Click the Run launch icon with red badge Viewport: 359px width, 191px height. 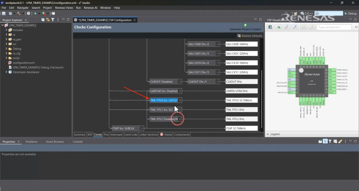tap(44, 13)
